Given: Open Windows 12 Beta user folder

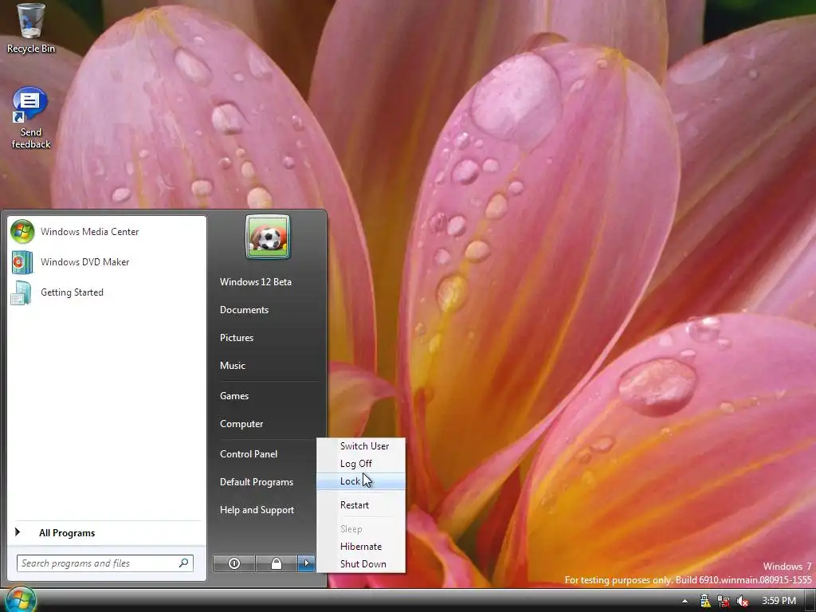Looking at the screenshot, I should click(x=256, y=282).
